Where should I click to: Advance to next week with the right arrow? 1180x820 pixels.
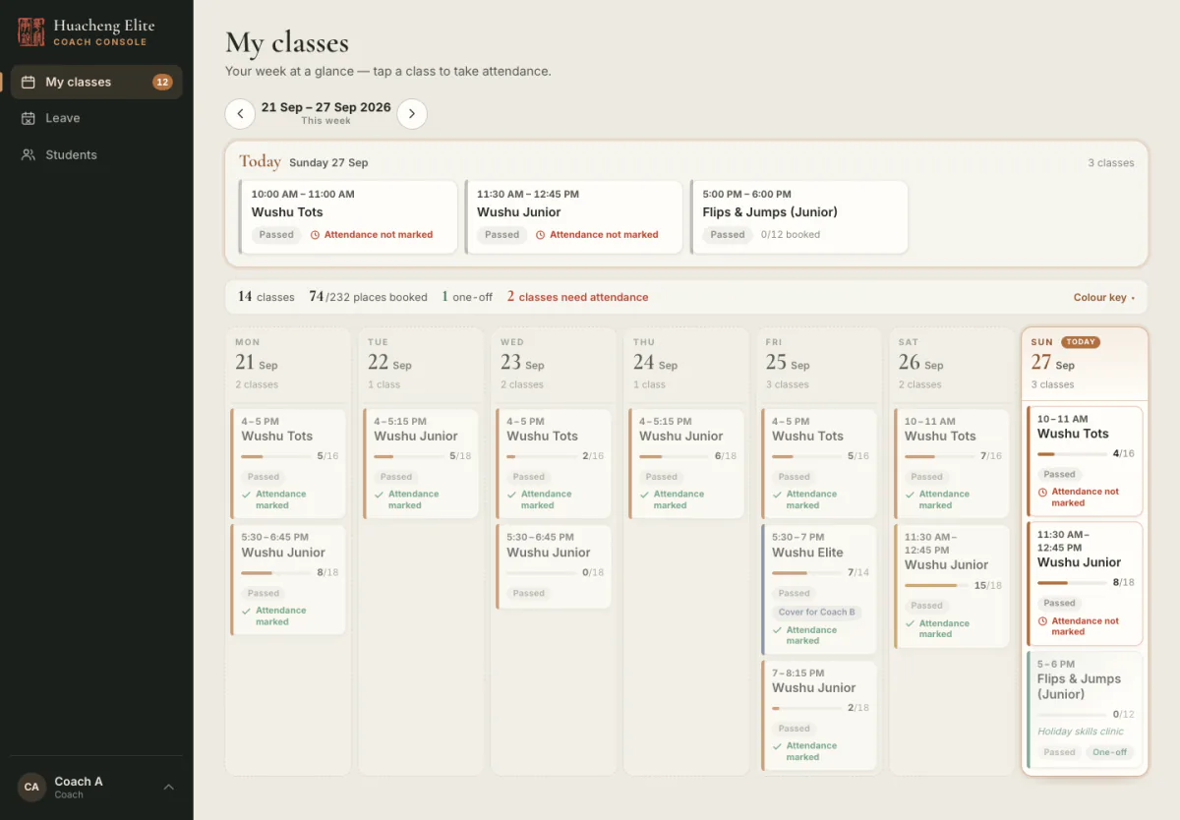click(412, 114)
